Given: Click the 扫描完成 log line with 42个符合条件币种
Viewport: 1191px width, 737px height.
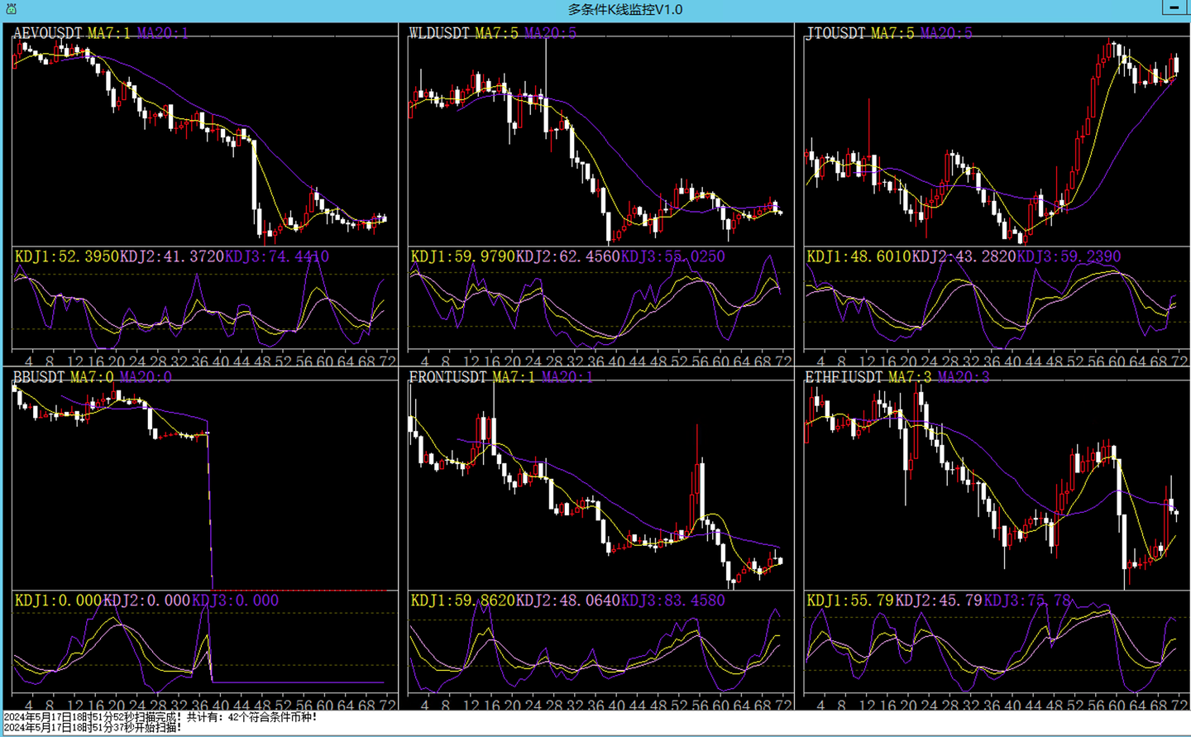Looking at the screenshot, I should pyautogui.click(x=160, y=717).
